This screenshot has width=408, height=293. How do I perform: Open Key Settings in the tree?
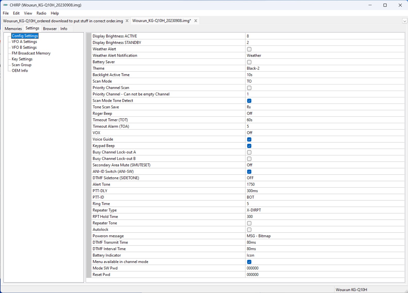pyautogui.click(x=22, y=59)
